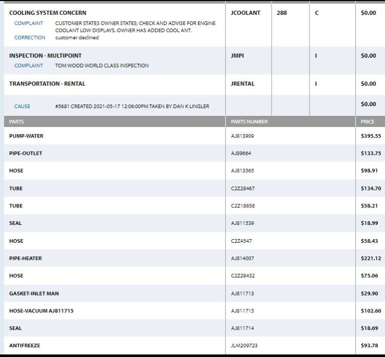The image size is (385, 357).
Task: Click the ANTIFREEZE part name
Action: pyautogui.click(x=25, y=346)
